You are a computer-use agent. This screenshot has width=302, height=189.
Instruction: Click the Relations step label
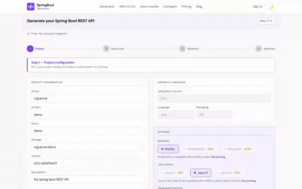click(x=193, y=49)
